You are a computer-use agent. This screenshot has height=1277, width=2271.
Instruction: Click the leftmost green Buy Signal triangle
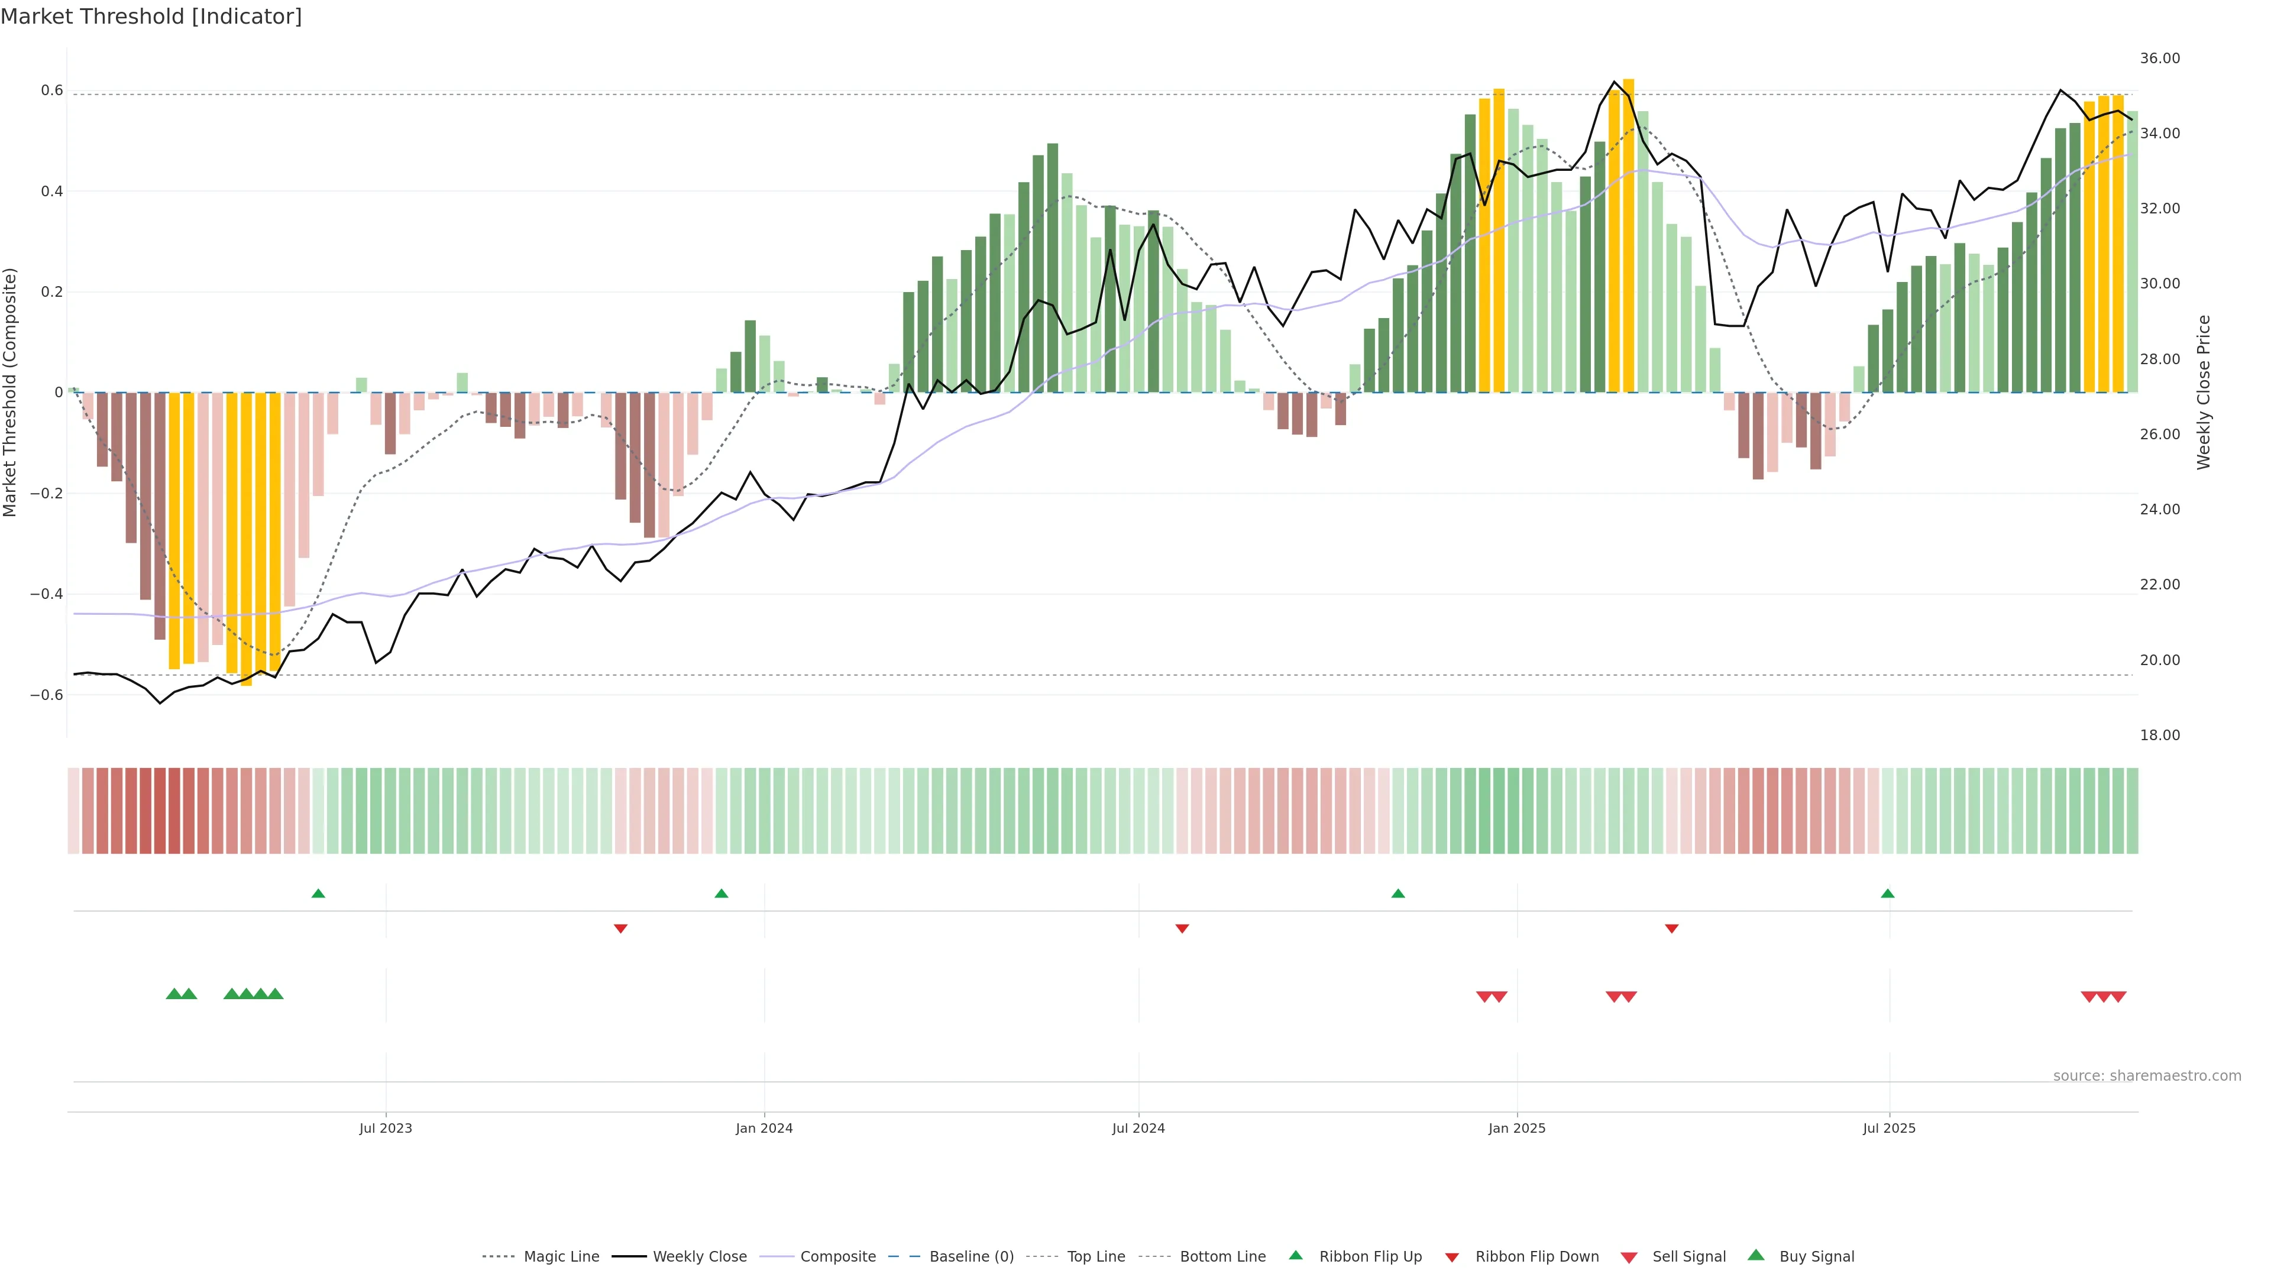pyautogui.click(x=174, y=994)
